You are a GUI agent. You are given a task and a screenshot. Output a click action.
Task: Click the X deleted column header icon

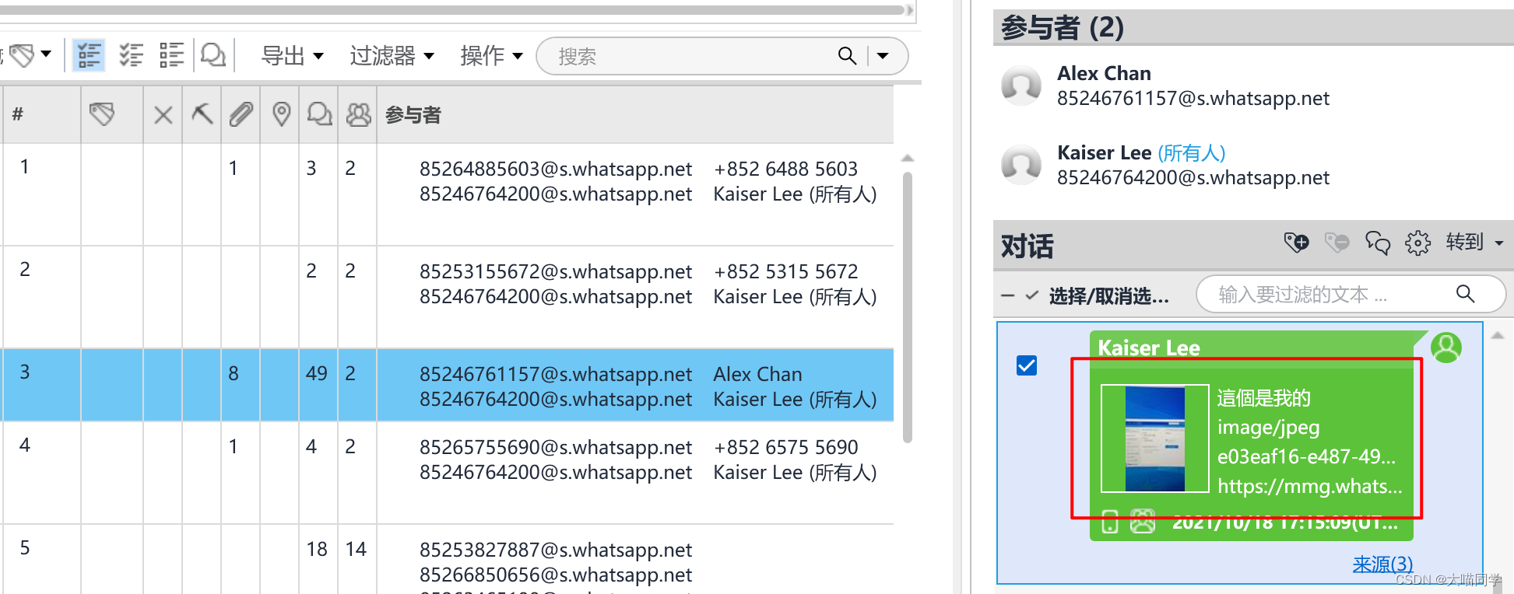coord(163,115)
